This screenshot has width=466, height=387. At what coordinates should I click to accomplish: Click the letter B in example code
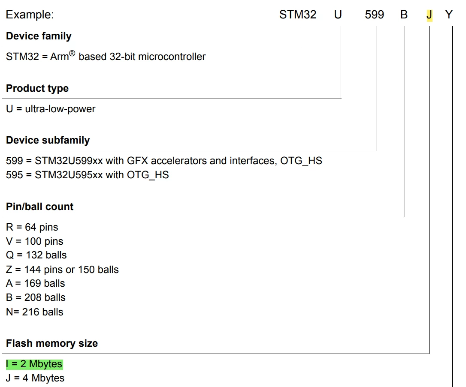404,15
